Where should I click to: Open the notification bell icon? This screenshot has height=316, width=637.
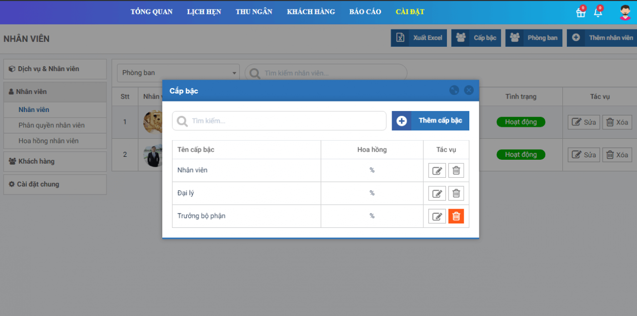click(598, 12)
